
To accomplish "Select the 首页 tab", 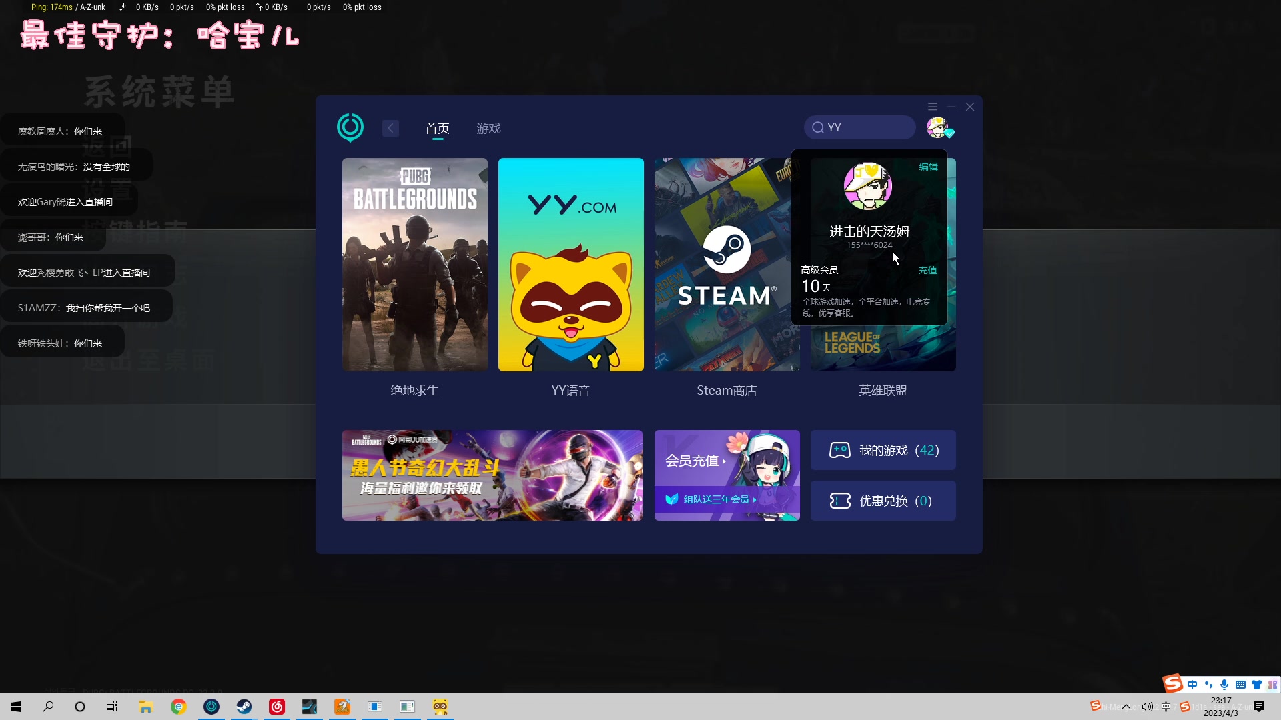I will pos(438,128).
